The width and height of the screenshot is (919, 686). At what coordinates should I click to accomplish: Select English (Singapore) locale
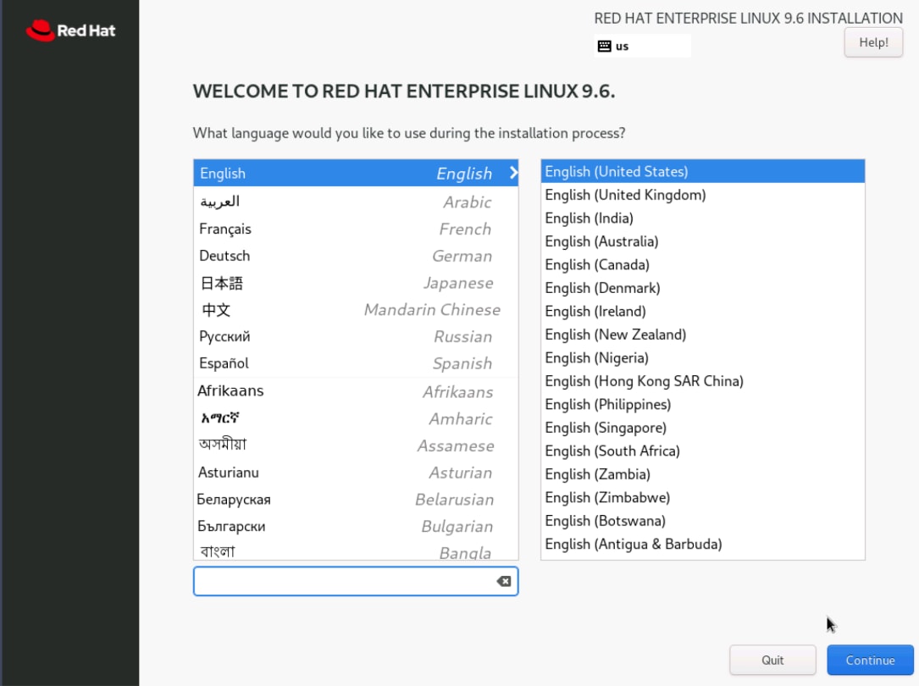point(703,428)
